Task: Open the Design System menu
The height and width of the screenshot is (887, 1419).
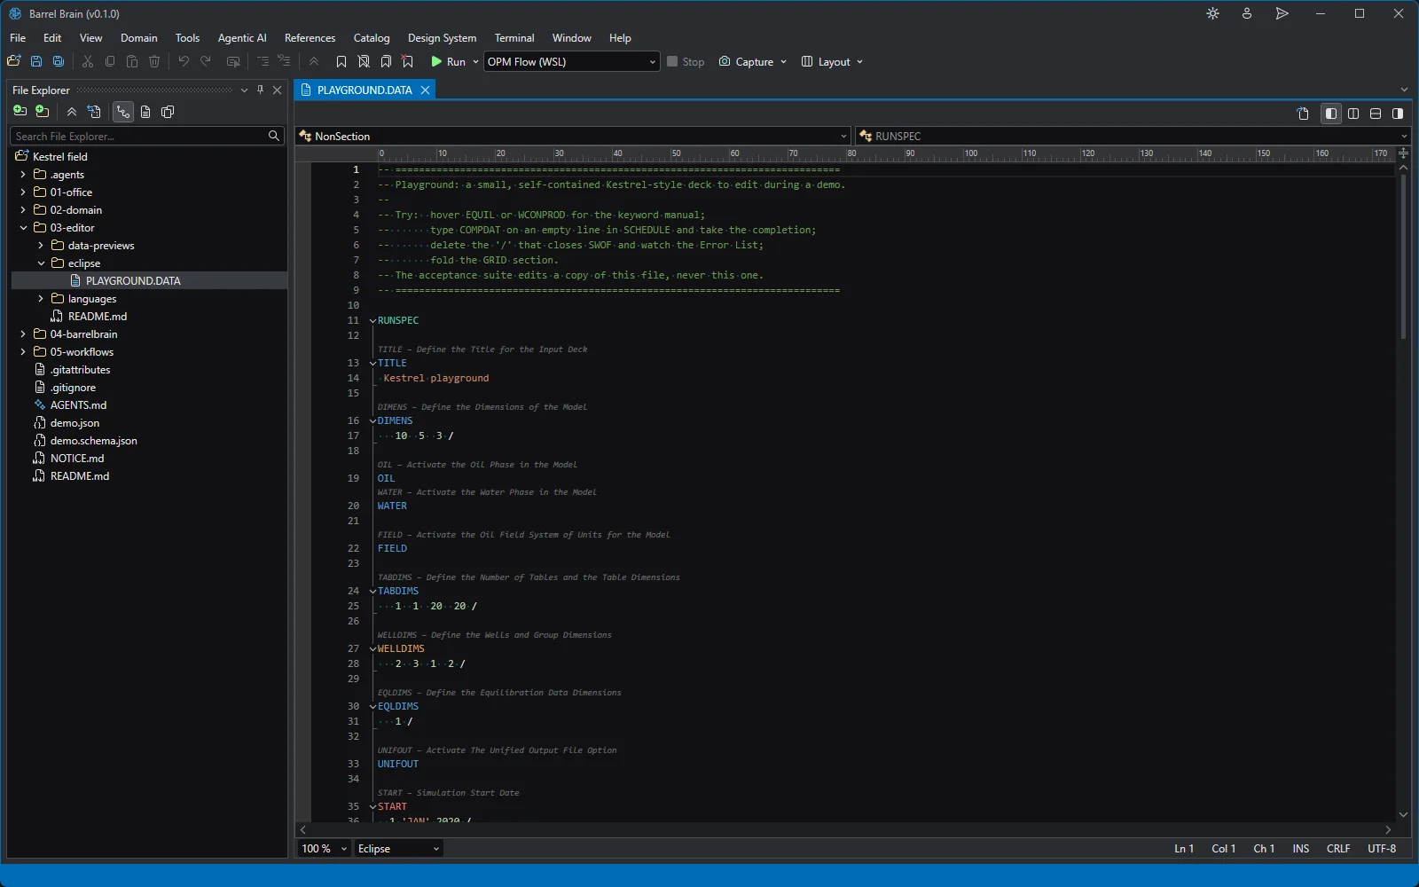Action: 442,38
